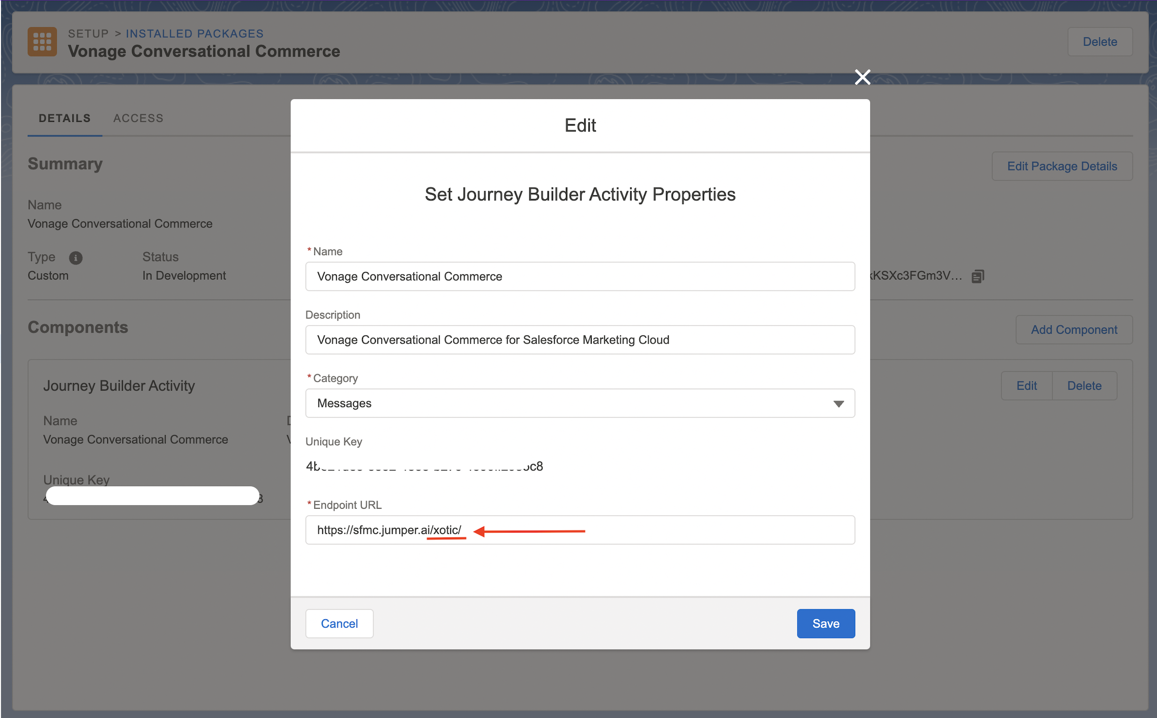This screenshot has width=1157, height=718.
Task: Click the truncated kKSXc3FGm3V key text
Action: (916, 276)
